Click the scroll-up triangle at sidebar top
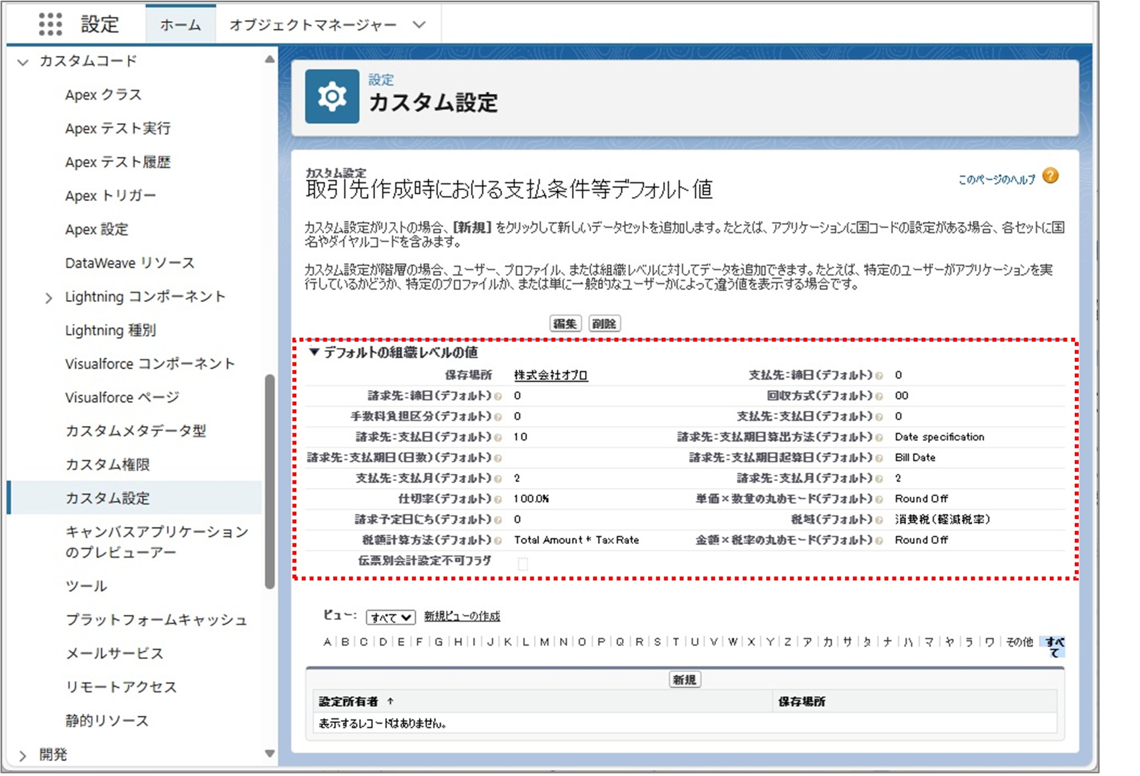The width and height of the screenshot is (1140, 776). (269, 59)
